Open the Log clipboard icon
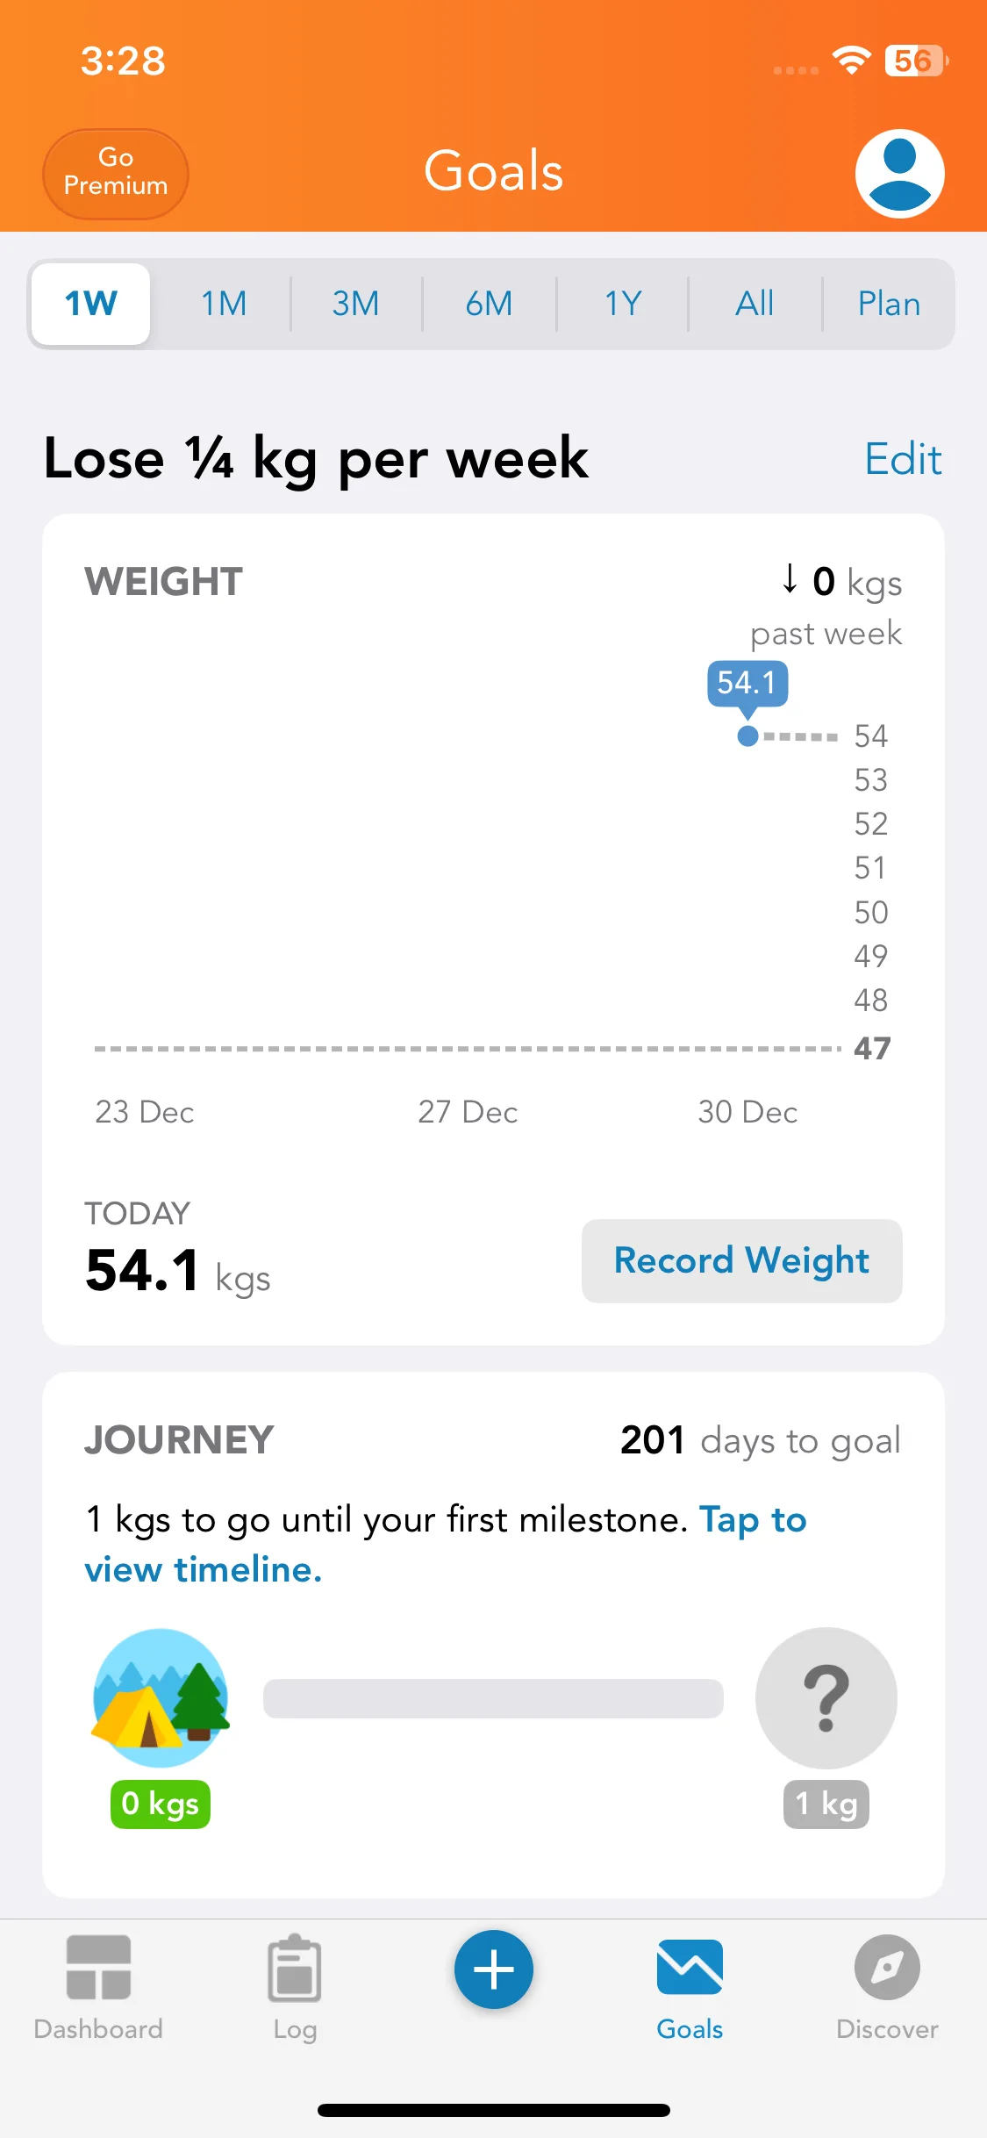The width and height of the screenshot is (987, 2138). click(x=295, y=1968)
